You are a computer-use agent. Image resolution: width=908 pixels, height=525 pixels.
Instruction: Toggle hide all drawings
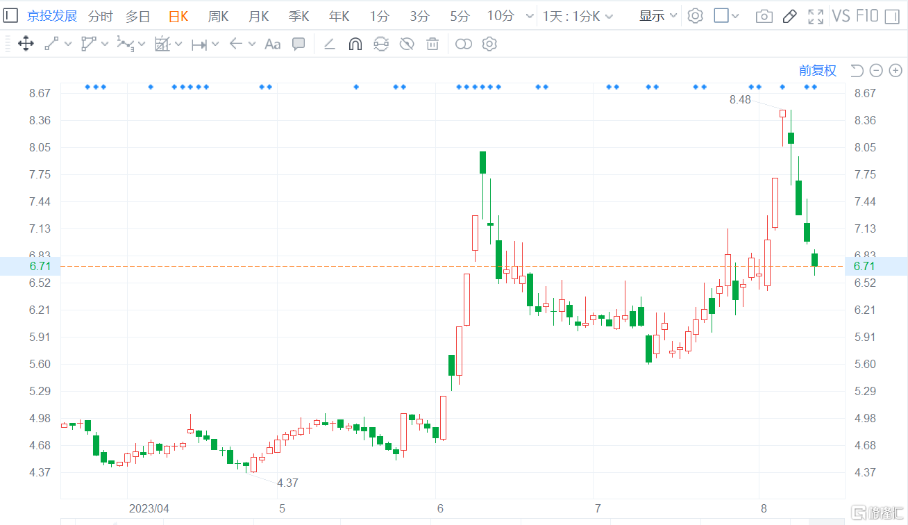406,44
